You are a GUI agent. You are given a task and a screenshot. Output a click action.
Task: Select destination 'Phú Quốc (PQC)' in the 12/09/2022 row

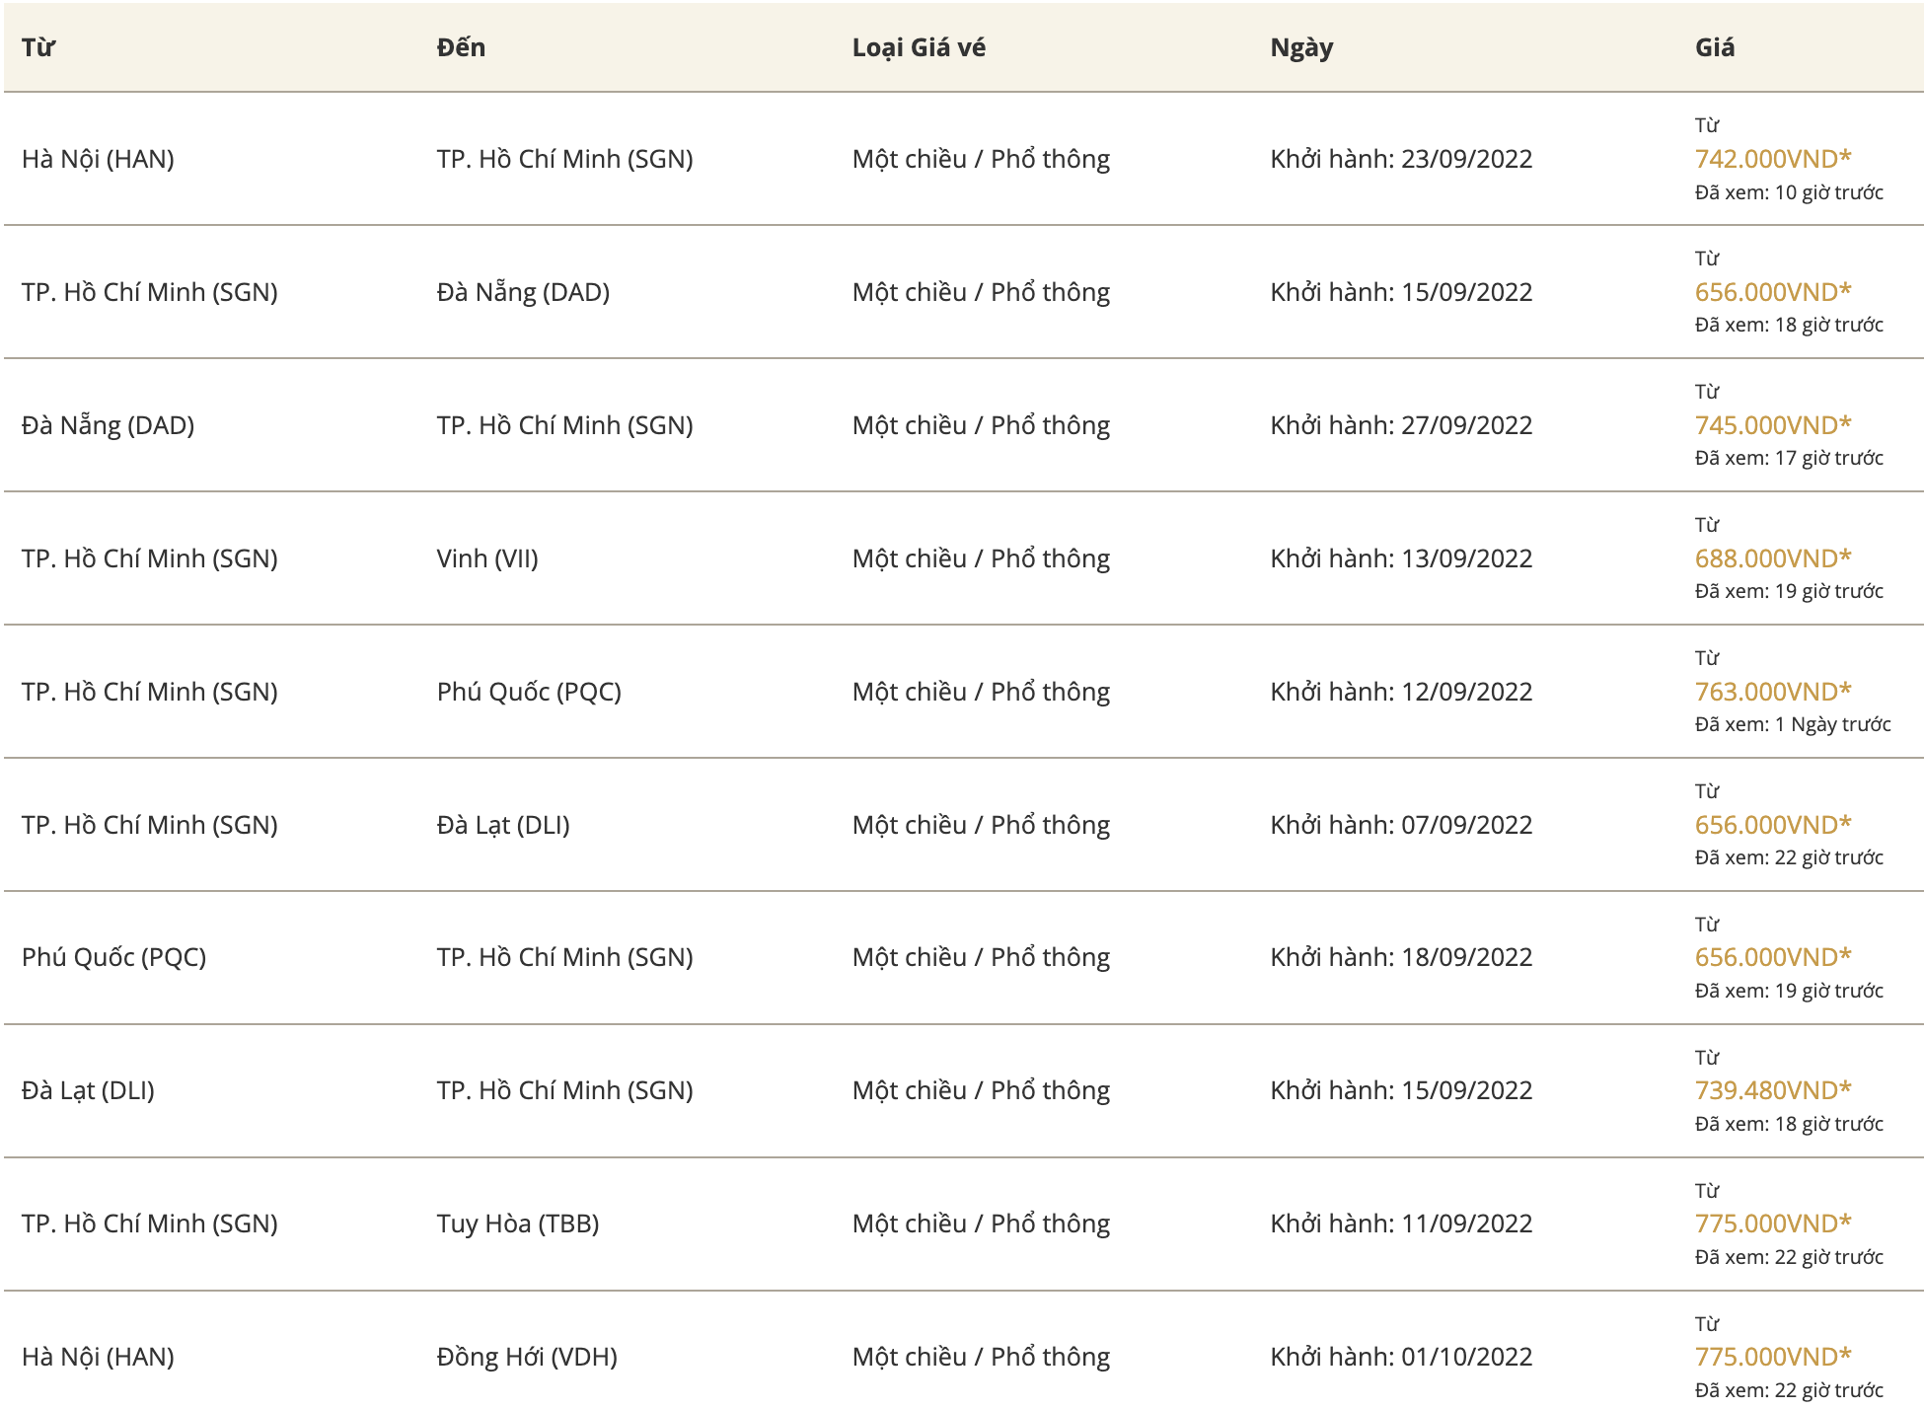(529, 692)
